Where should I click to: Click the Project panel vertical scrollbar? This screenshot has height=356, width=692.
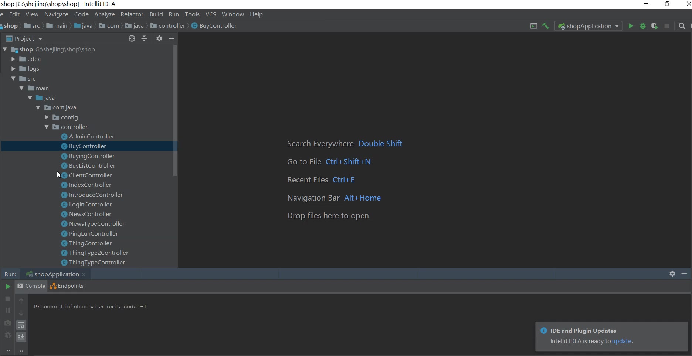click(175, 111)
